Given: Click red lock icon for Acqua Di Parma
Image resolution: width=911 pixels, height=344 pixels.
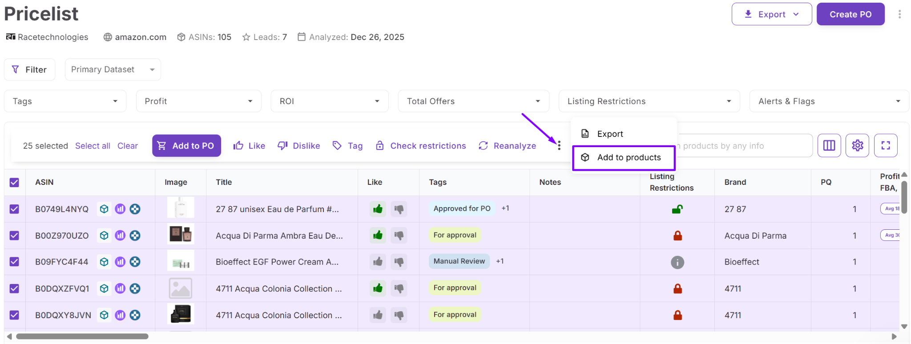Looking at the screenshot, I should coord(677,236).
